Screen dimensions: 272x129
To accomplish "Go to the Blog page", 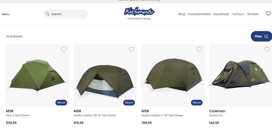I will (x=181, y=14).
